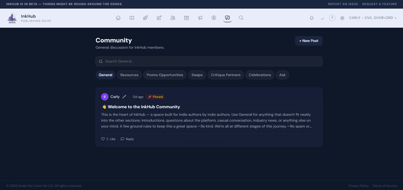This screenshot has width=403, height=190.
Task: Switch to the Celebrations tab
Action: (260, 75)
